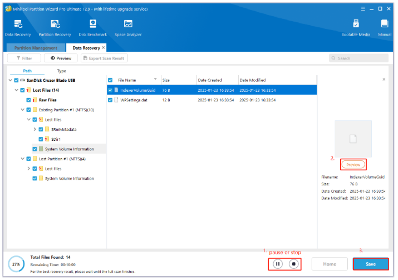
Task: Click the Raw Files exclamation folder icon
Action: click(35, 100)
